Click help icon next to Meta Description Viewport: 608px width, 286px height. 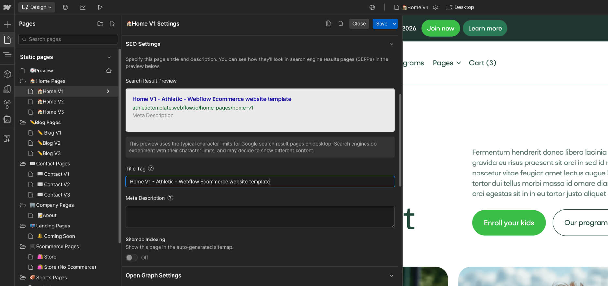tap(170, 198)
